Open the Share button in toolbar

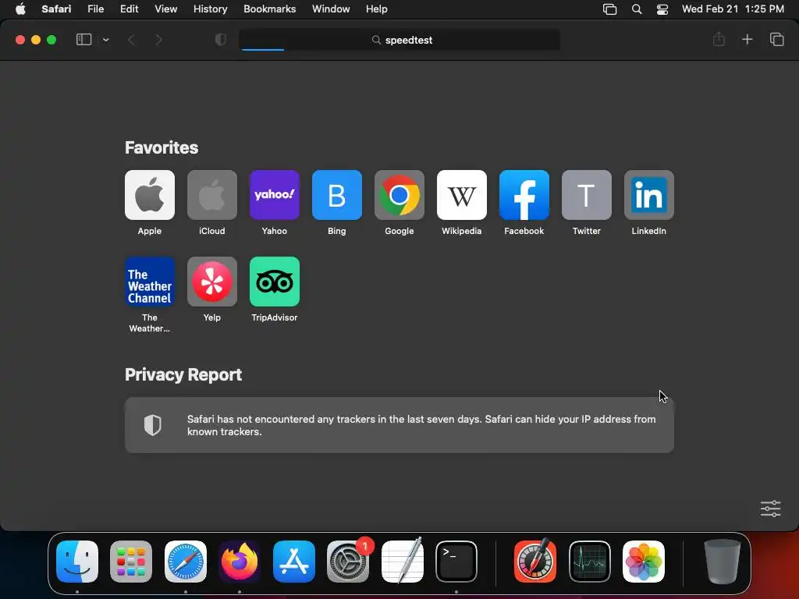tap(719, 39)
